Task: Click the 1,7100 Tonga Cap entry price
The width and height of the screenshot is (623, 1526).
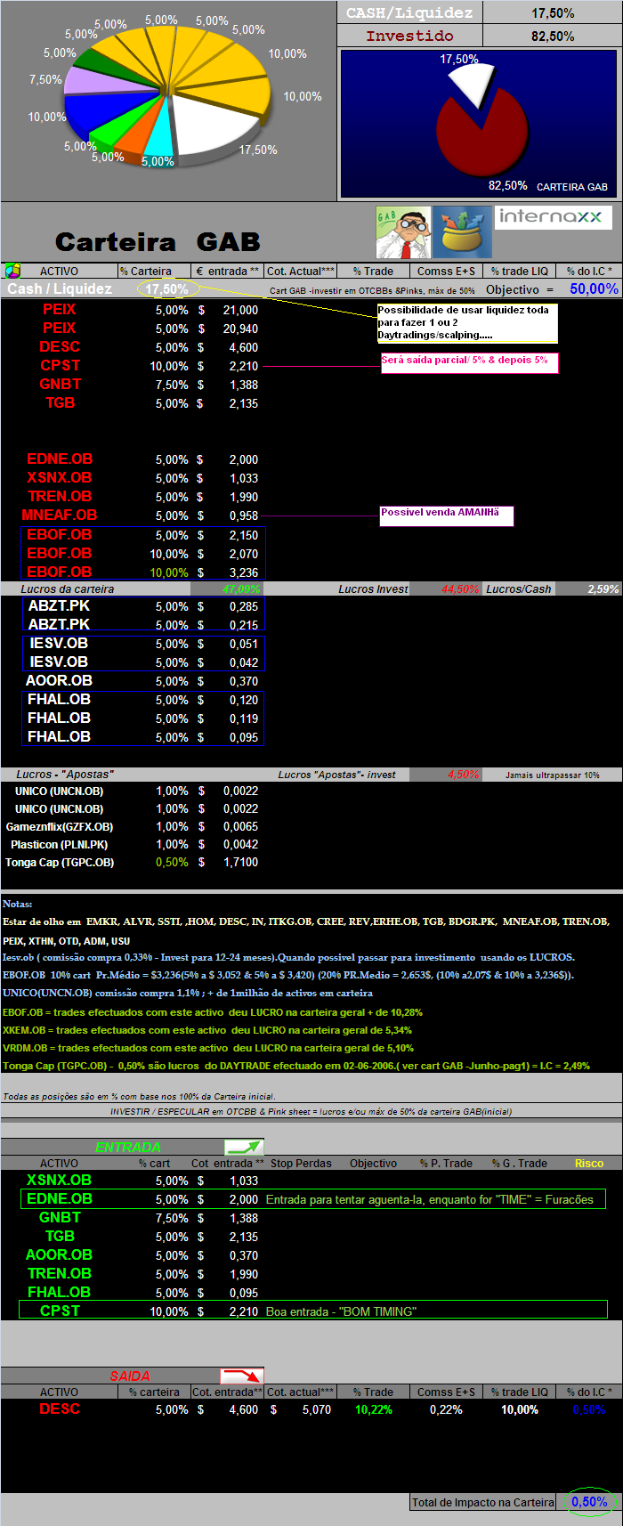Action: point(240,862)
